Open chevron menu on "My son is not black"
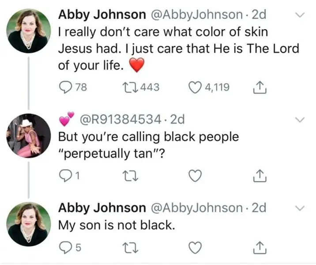The height and width of the screenshot is (265, 316). coord(300,208)
